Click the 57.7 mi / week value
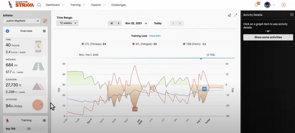Screen dimensions: 295x133 tap(15, 72)
